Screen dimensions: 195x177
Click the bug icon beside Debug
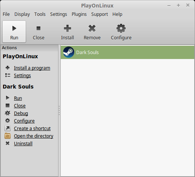8,113
